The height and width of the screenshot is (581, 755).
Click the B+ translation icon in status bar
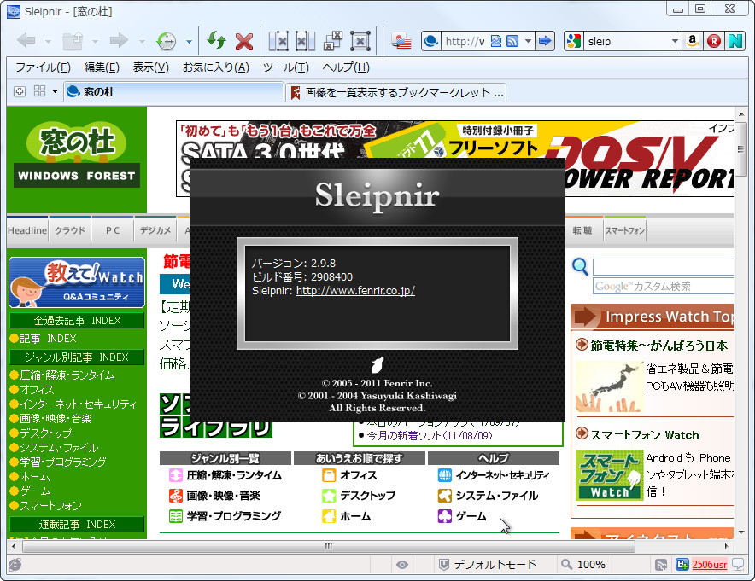(x=680, y=565)
